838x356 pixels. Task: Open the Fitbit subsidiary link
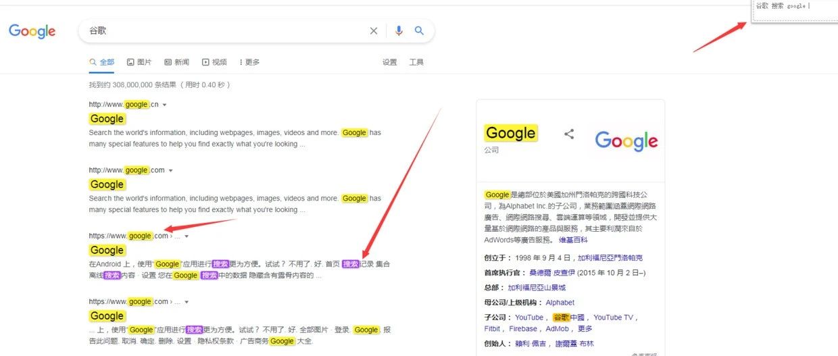pyautogui.click(x=492, y=329)
